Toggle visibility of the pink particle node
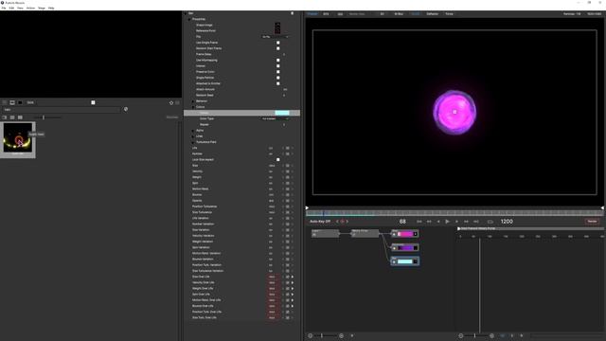Viewport: 606px width, 341px height. (394, 234)
